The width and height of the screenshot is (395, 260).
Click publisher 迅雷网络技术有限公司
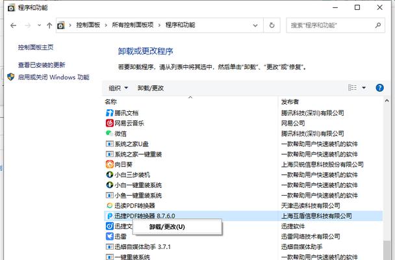pyautogui.click(x=311, y=237)
